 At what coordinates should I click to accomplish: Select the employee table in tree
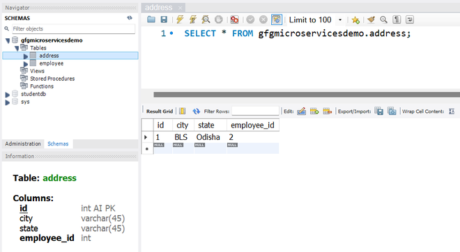(x=52, y=63)
